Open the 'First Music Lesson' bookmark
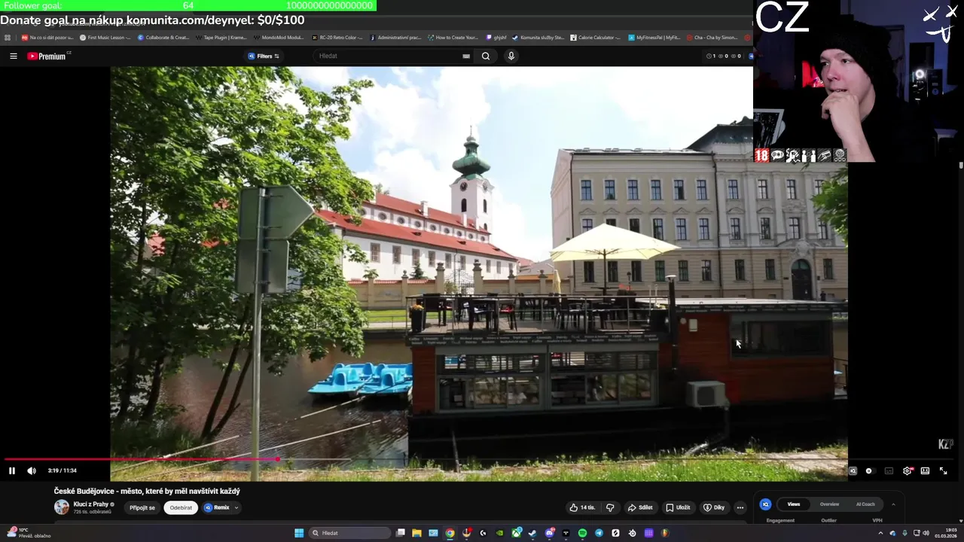The image size is (964, 542). pos(105,37)
